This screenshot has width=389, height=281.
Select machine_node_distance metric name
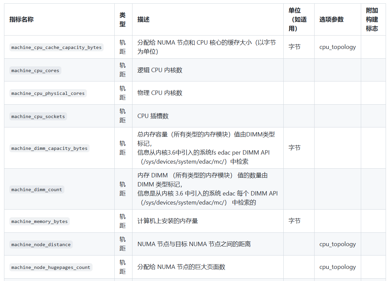41,244
